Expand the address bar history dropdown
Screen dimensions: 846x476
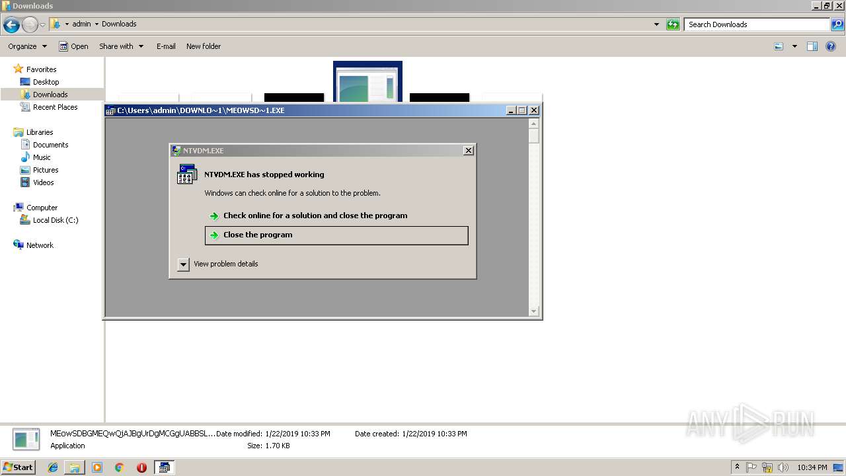pos(656,24)
